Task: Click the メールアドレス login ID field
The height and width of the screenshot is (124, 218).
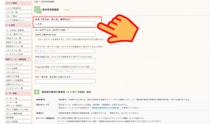Action: [65, 34]
